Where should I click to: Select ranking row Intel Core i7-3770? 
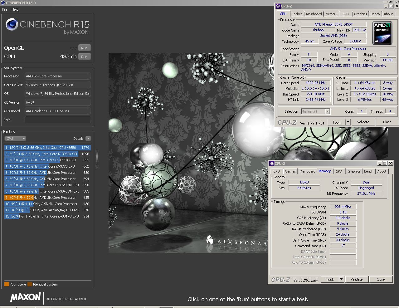(47, 166)
